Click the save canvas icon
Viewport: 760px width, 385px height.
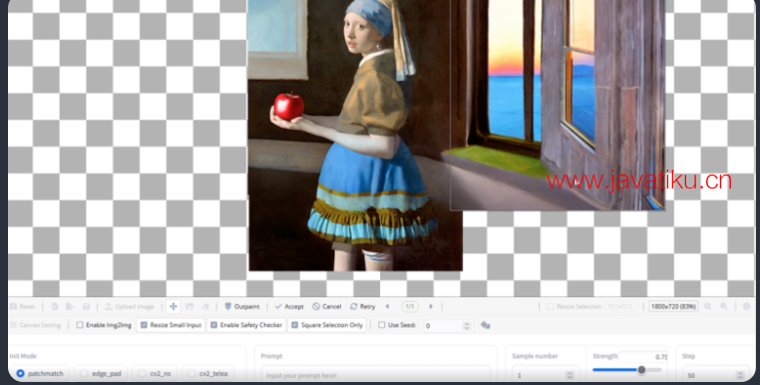tap(86, 306)
